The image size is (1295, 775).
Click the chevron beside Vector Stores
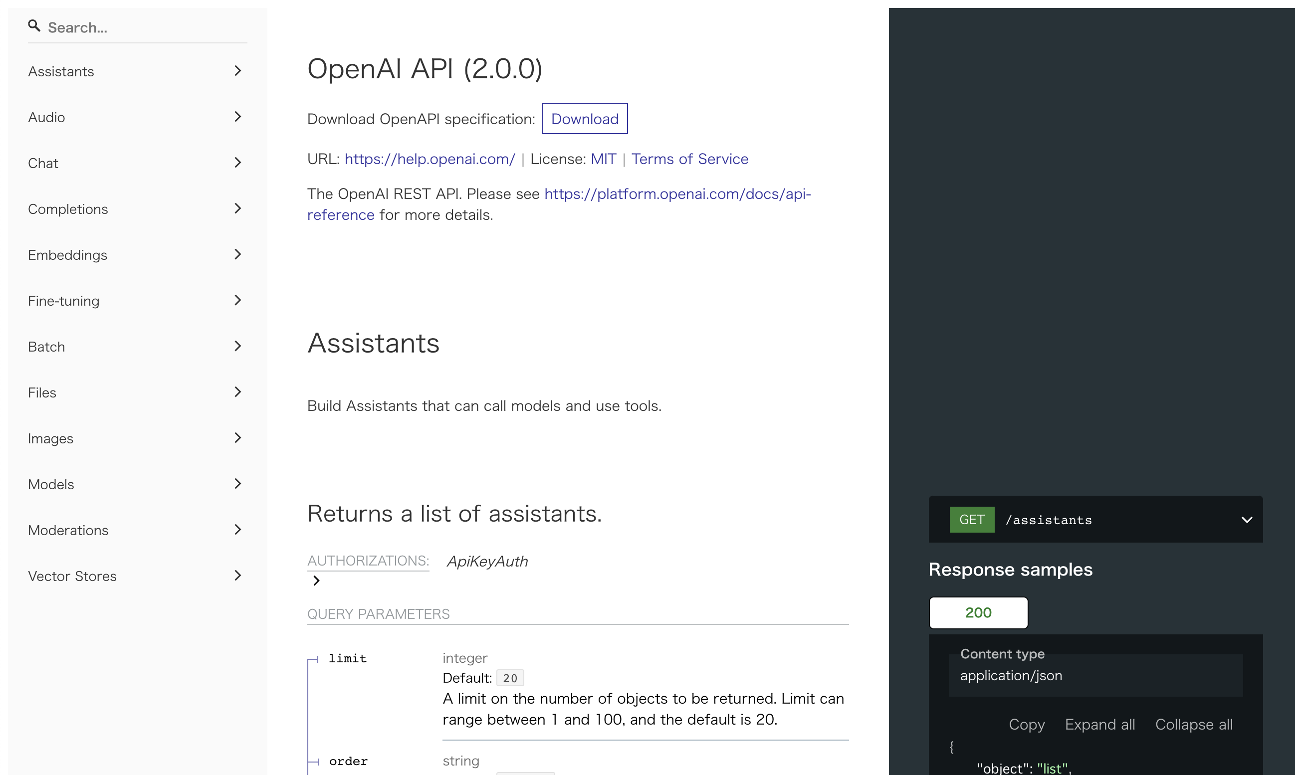(x=237, y=576)
